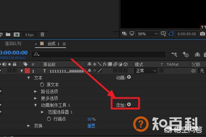Click the 行锚点 value 50%

click(92, 119)
